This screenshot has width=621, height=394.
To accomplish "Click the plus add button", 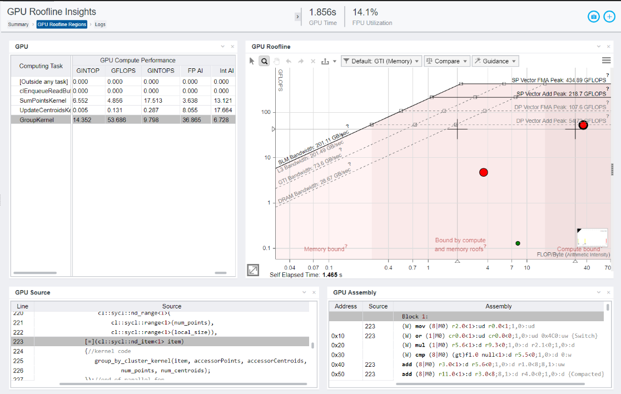I will pyautogui.click(x=609, y=17).
